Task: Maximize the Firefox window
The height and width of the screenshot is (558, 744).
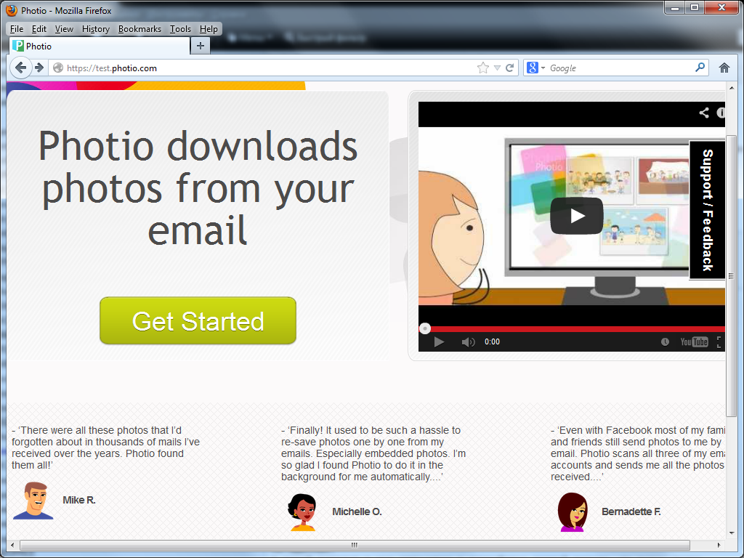Action: (695, 7)
